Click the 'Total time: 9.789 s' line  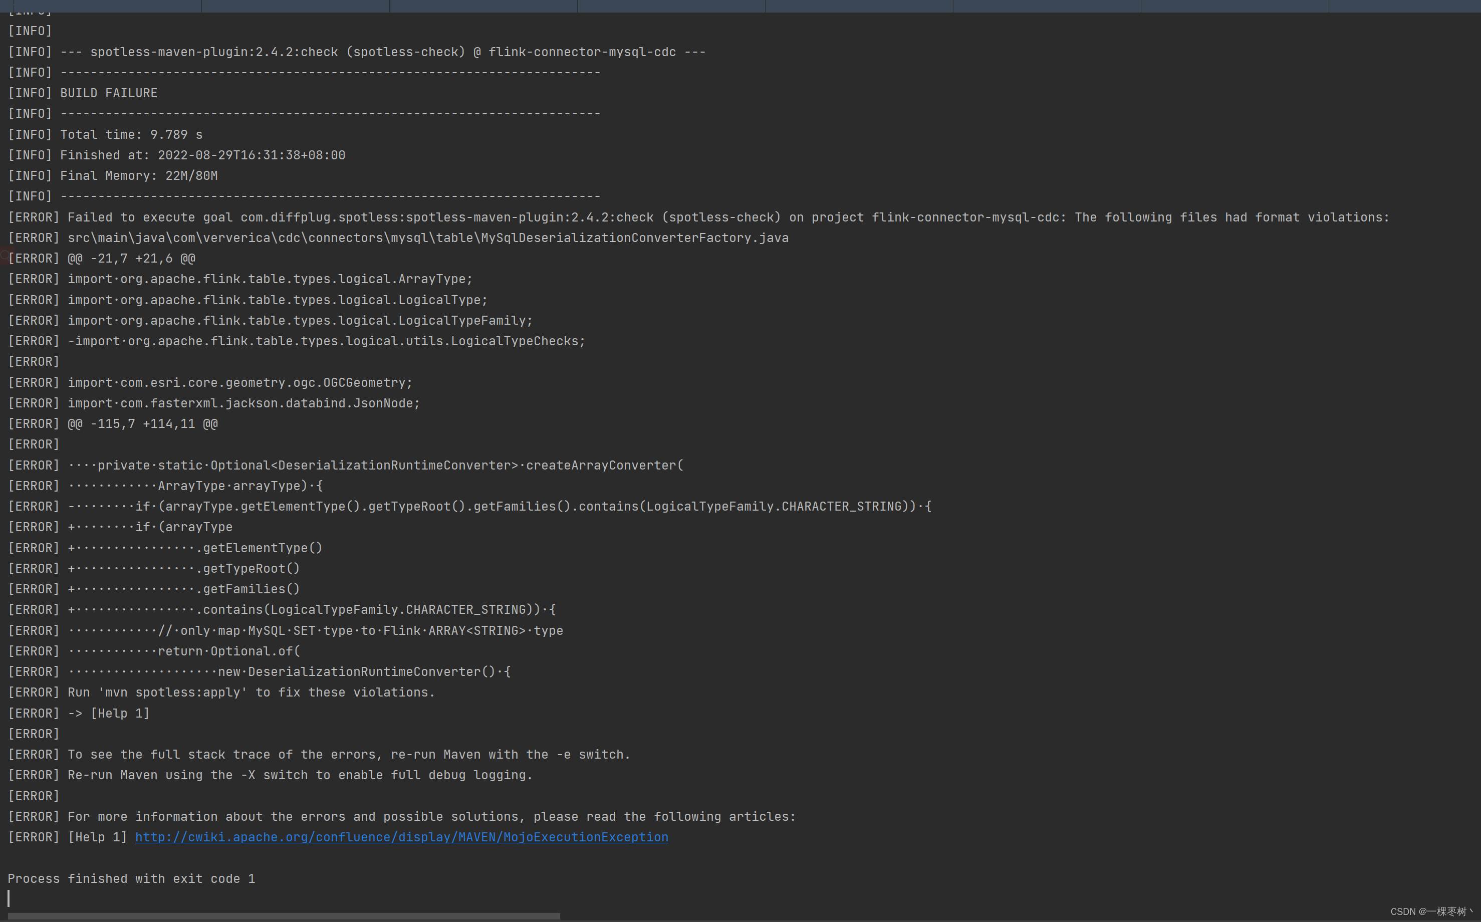coord(105,134)
